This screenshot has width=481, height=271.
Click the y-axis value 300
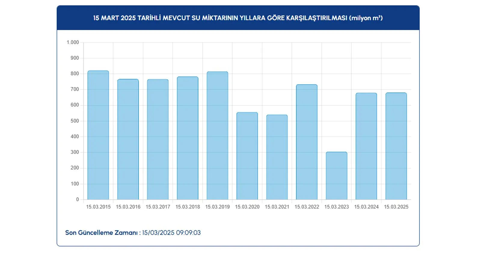pyautogui.click(x=75, y=152)
